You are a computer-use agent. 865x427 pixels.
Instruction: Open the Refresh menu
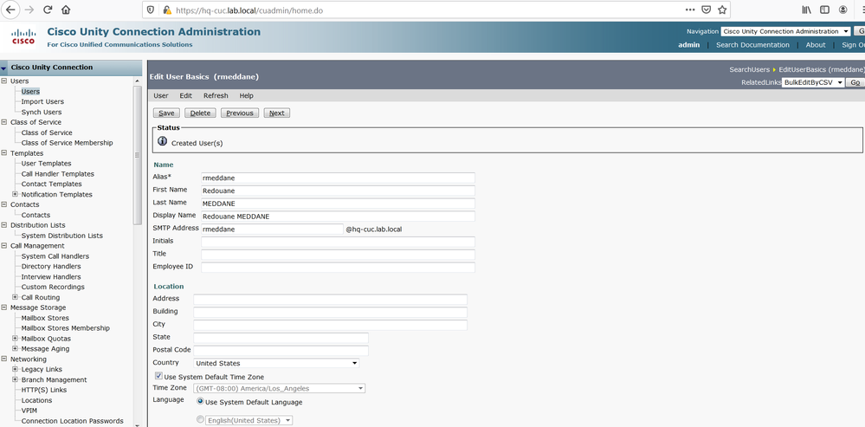click(x=216, y=95)
